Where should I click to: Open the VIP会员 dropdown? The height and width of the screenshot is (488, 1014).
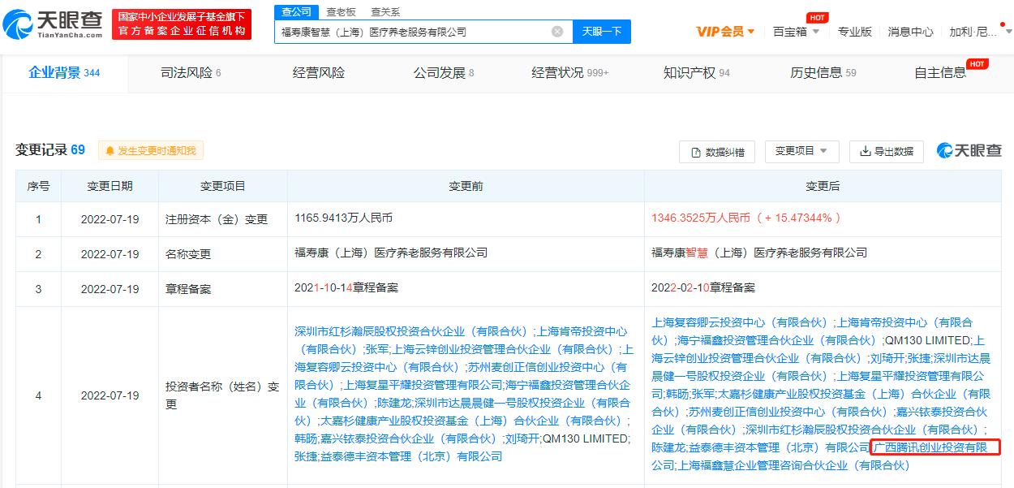tap(725, 32)
